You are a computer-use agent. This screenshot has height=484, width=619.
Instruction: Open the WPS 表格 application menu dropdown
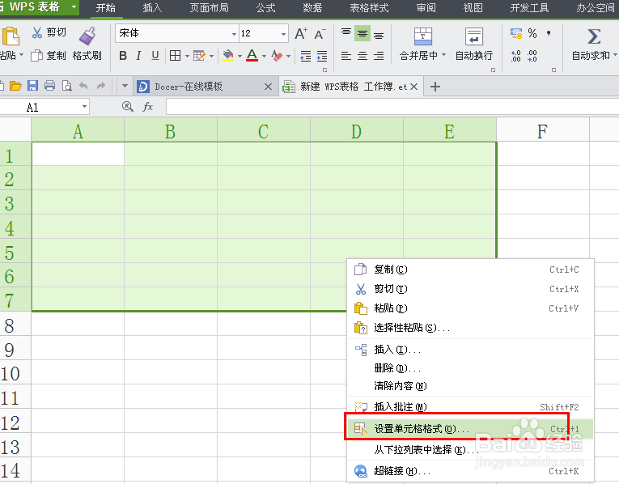[74, 6]
